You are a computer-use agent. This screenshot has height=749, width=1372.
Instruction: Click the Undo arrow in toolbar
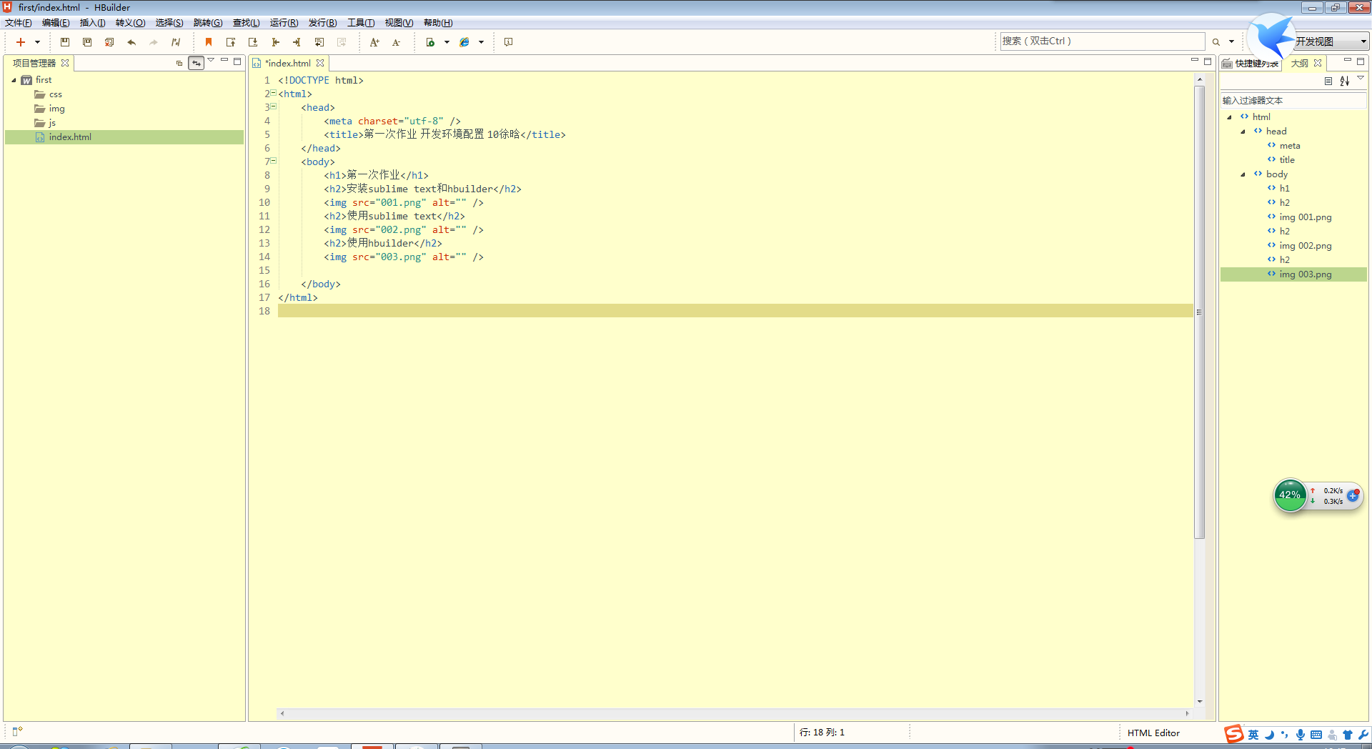pos(131,42)
